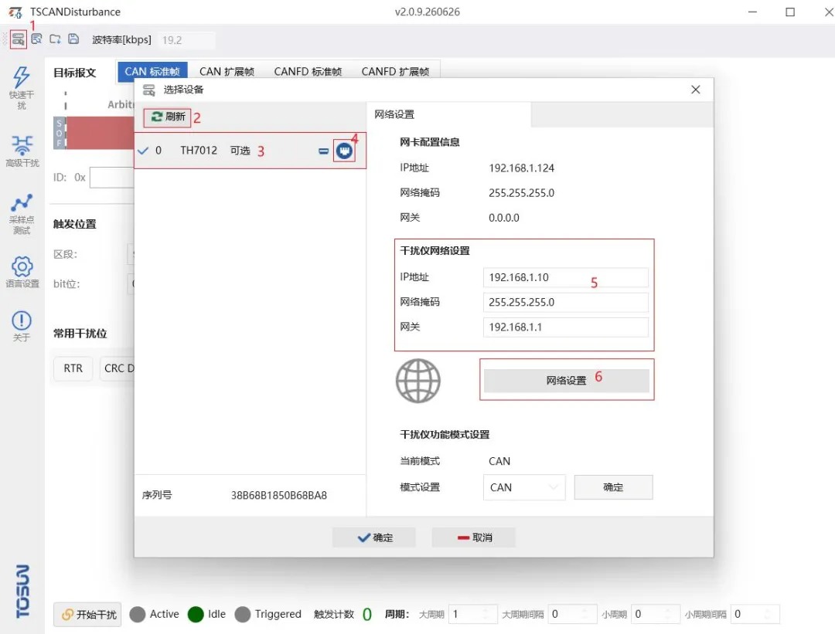Click the gateway field 192.168.1.1
The width and height of the screenshot is (835, 634).
pyautogui.click(x=565, y=327)
